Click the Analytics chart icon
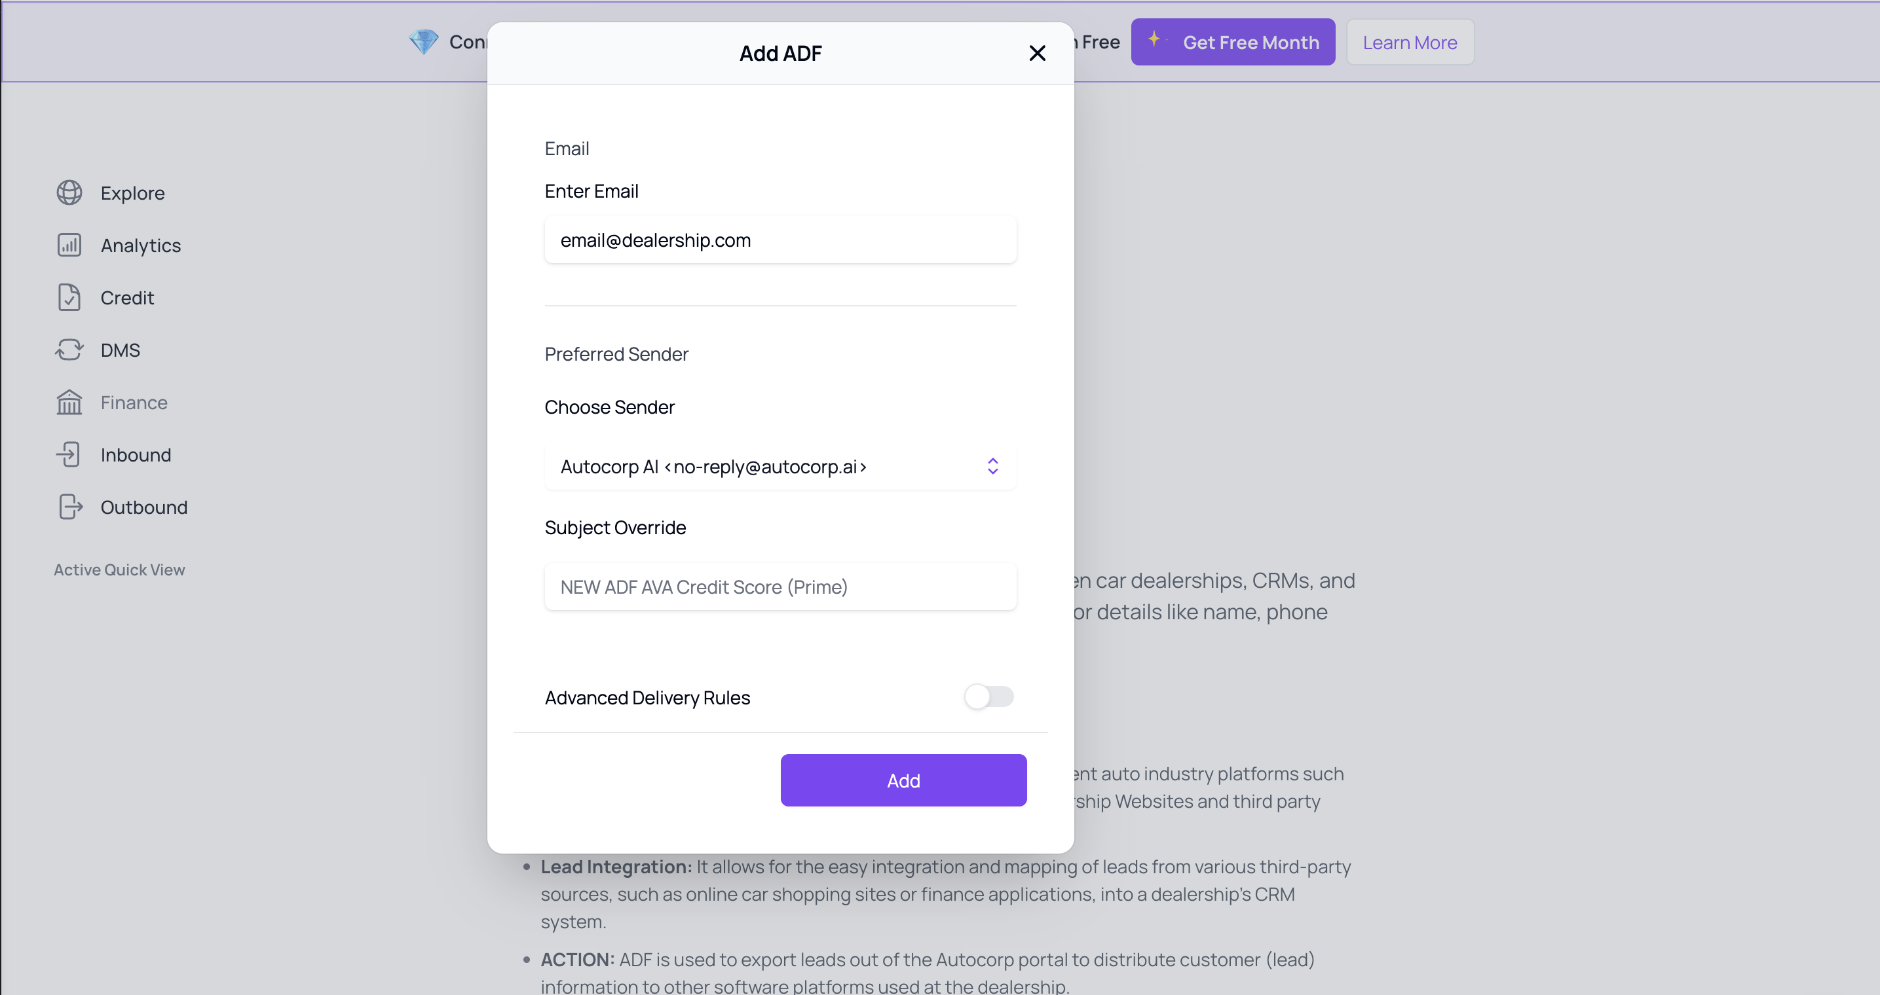Image resolution: width=1880 pixels, height=995 pixels. [69, 245]
